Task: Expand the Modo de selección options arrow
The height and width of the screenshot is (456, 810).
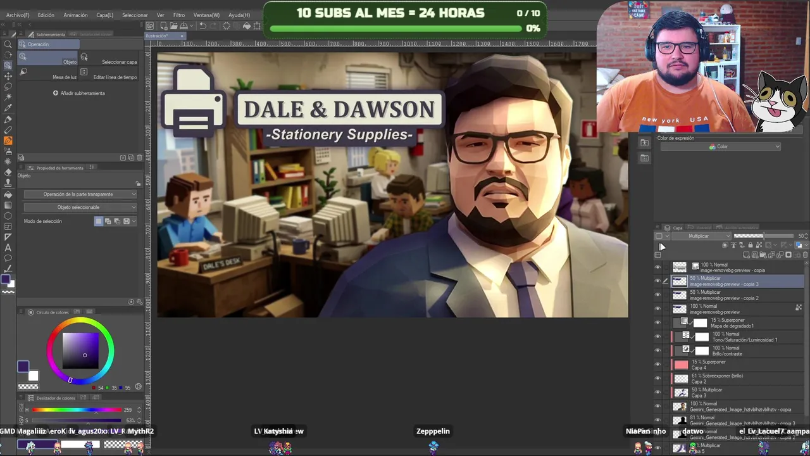Action: coord(135,221)
